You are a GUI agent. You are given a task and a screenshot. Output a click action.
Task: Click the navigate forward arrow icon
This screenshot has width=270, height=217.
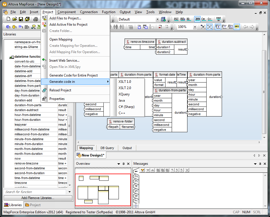[x=252, y=27]
